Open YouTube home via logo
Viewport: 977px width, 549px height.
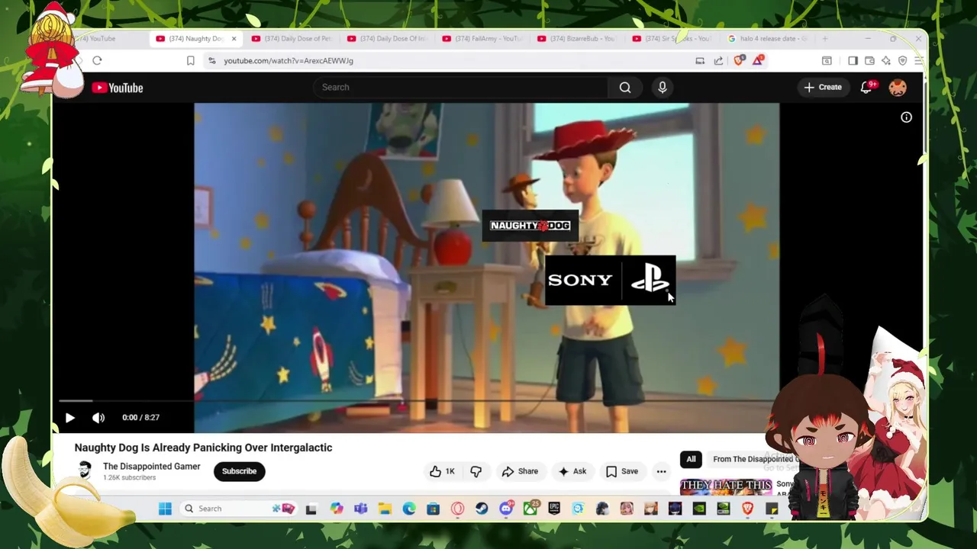[118, 88]
